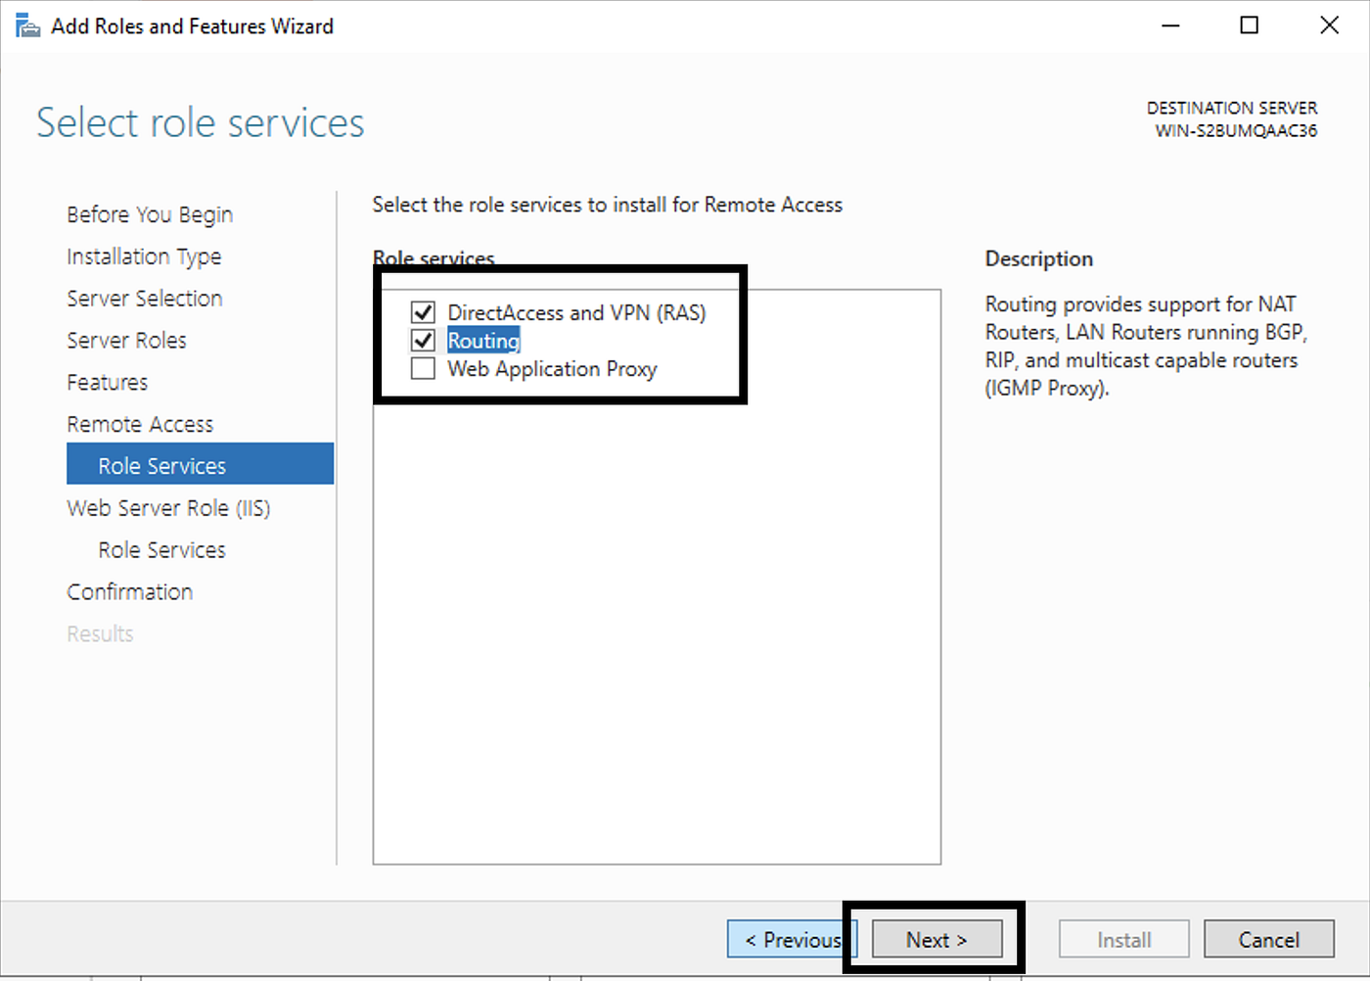Uncheck the DirectAccess and VPN (RAS) checkbox
This screenshot has height=981, width=1370.
click(423, 312)
